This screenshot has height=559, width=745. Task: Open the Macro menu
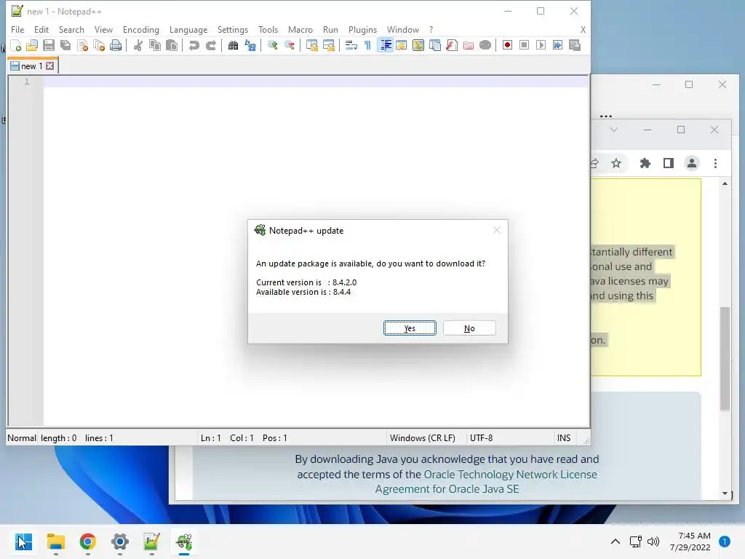point(300,29)
